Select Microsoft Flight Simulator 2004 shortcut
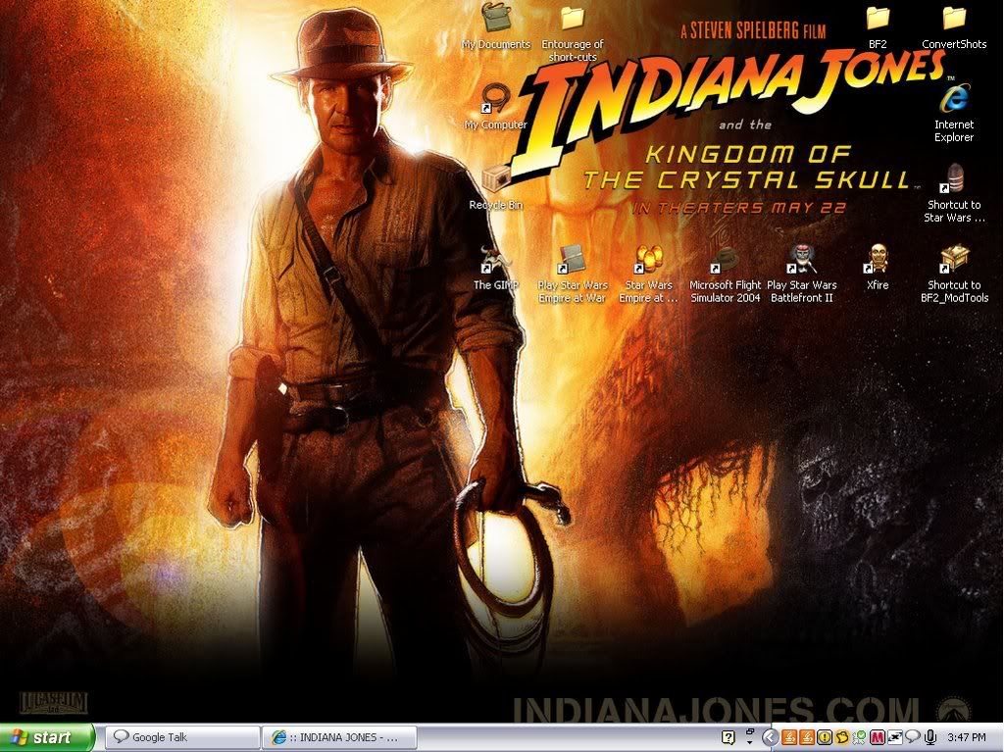Image resolution: width=1004 pixels, height=752 pixels. coord(726,275)
